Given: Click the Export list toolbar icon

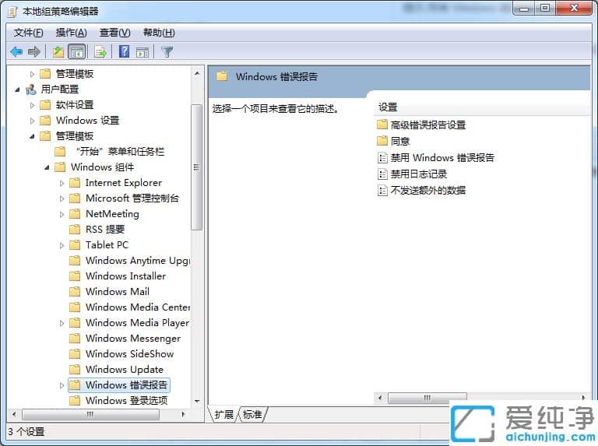Looking at the screenshot, I should point(100,51).
